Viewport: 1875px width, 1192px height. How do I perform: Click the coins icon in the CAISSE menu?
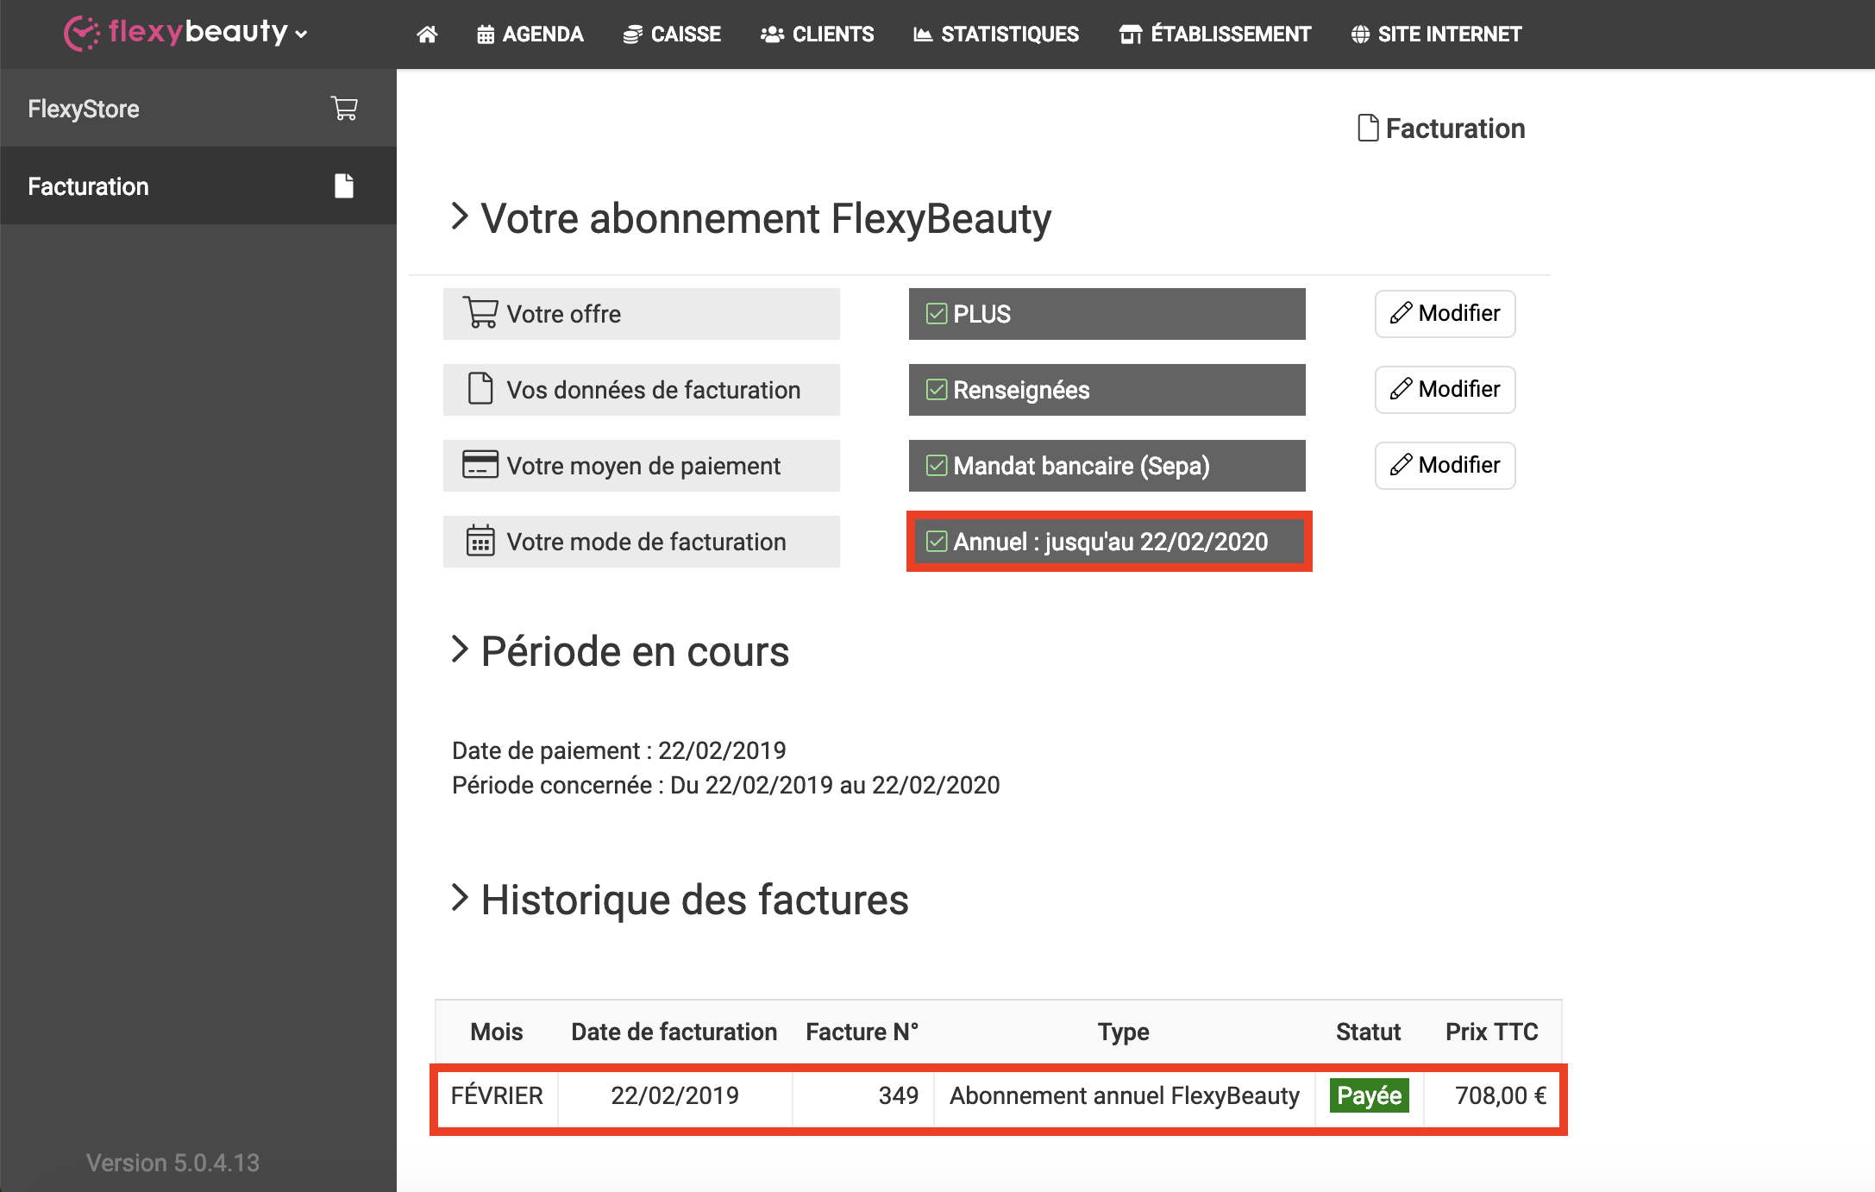[x=632, y=35]
